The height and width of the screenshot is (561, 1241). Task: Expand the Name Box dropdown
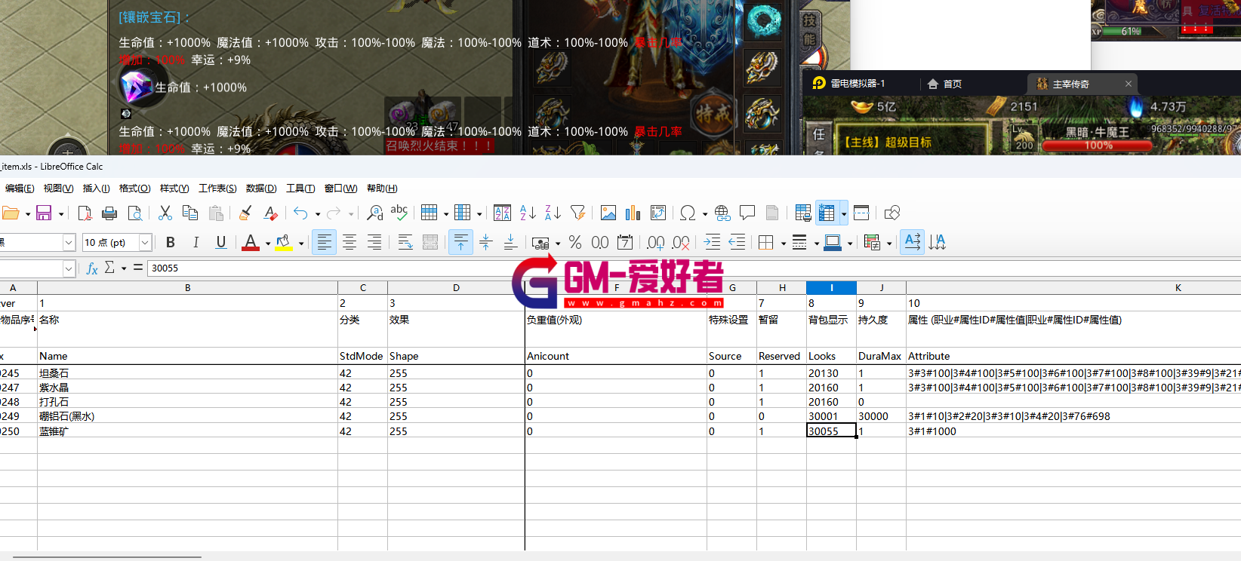[69, 268]
